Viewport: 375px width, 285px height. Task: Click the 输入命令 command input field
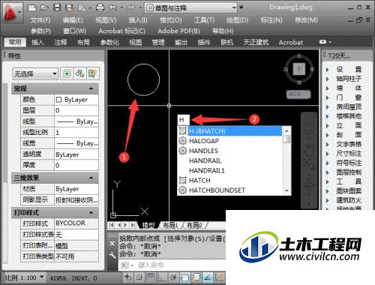click(172, 265)
